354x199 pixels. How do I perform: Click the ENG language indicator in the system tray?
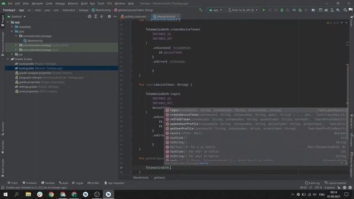pos(322,195)
